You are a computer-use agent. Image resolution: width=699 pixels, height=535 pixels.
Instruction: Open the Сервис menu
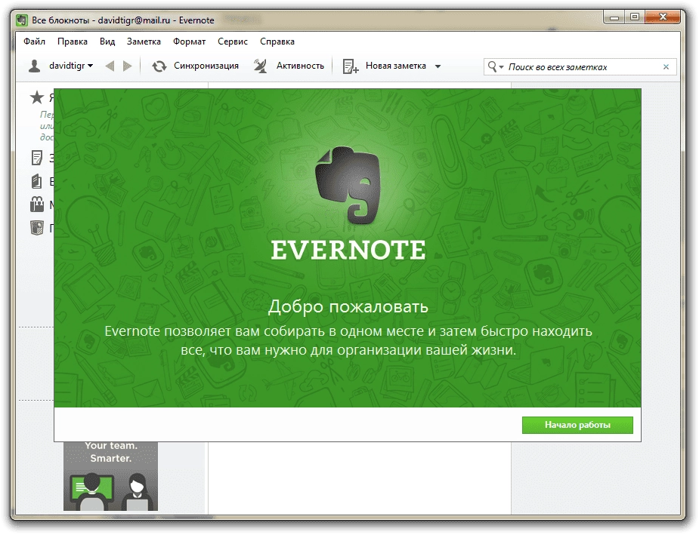(x=232, y=42)
